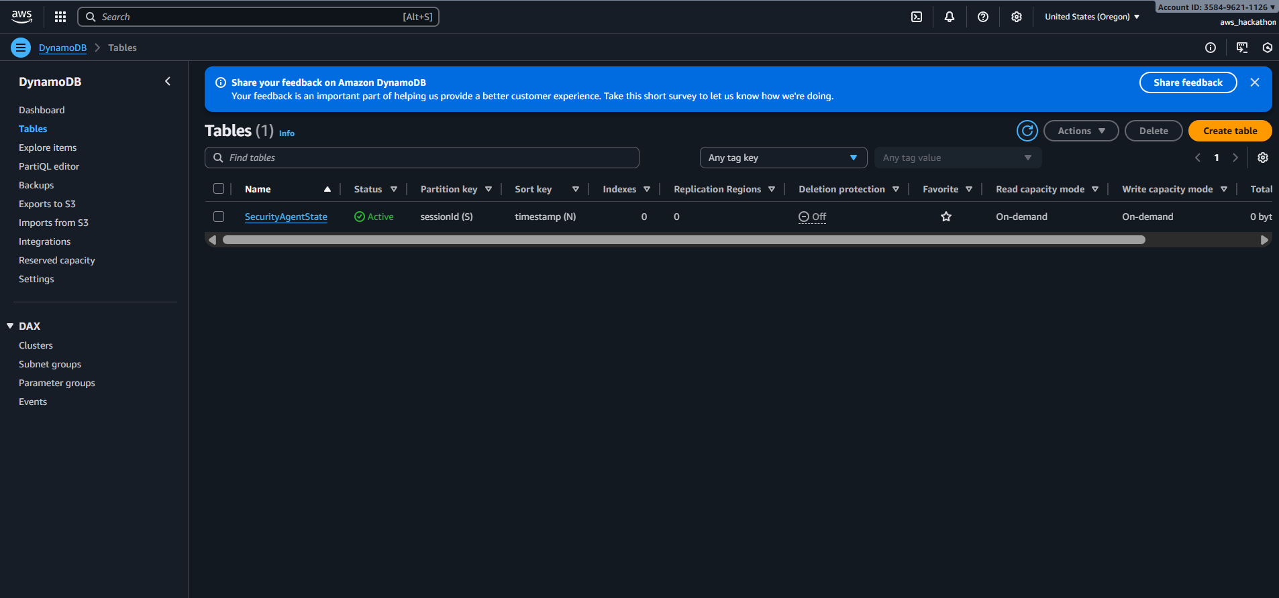Open the AWS home logo
Viewport: 1279px width, 598px height.
(x=21, y=17)
